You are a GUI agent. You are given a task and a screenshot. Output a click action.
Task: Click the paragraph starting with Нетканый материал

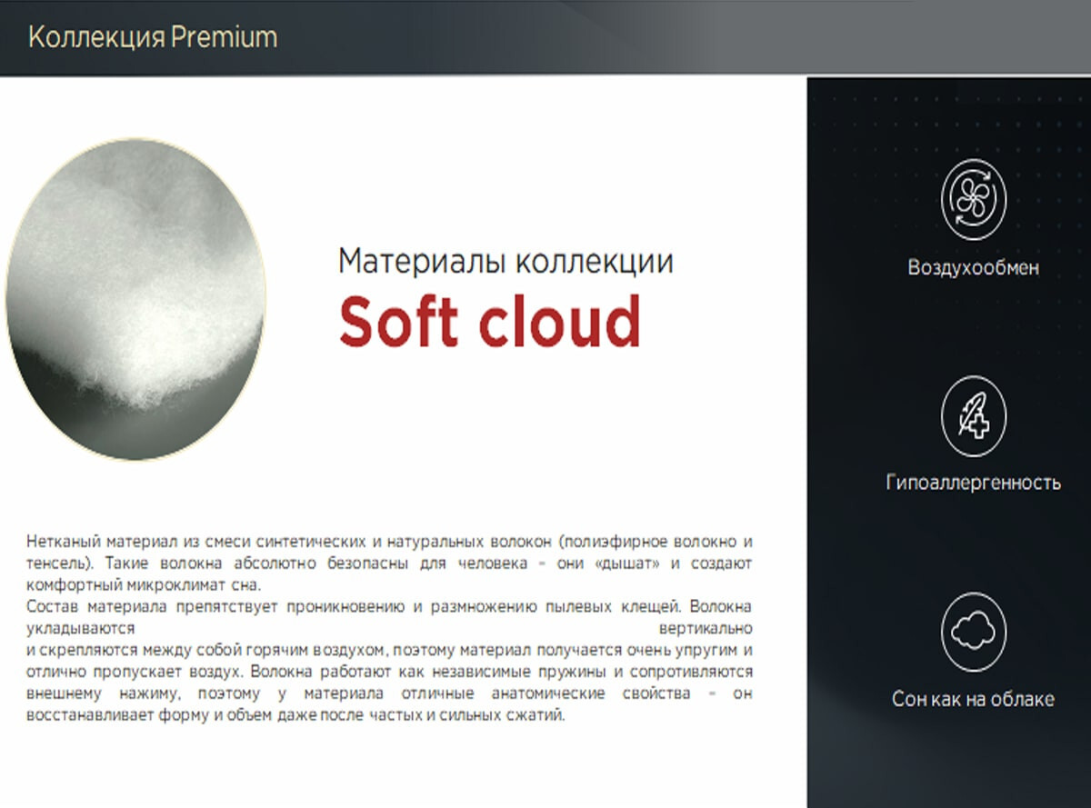(389, 543)
